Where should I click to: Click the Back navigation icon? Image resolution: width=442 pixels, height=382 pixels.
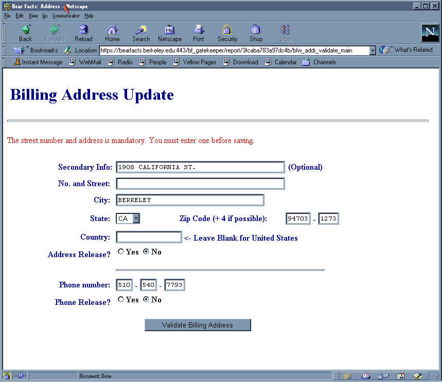[x=25, y=33]
